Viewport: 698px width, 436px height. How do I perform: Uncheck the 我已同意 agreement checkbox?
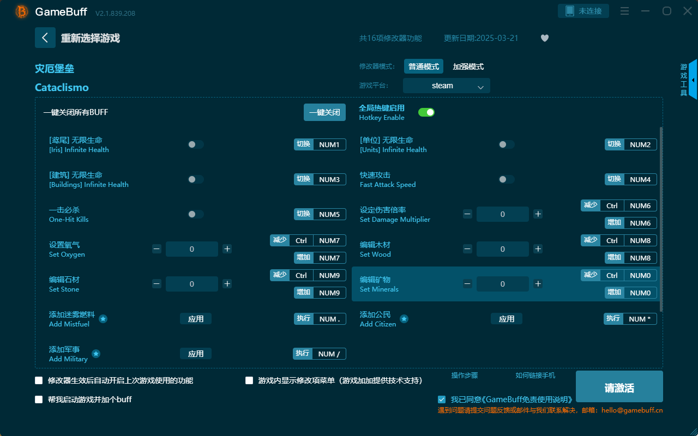coord(442,399)
